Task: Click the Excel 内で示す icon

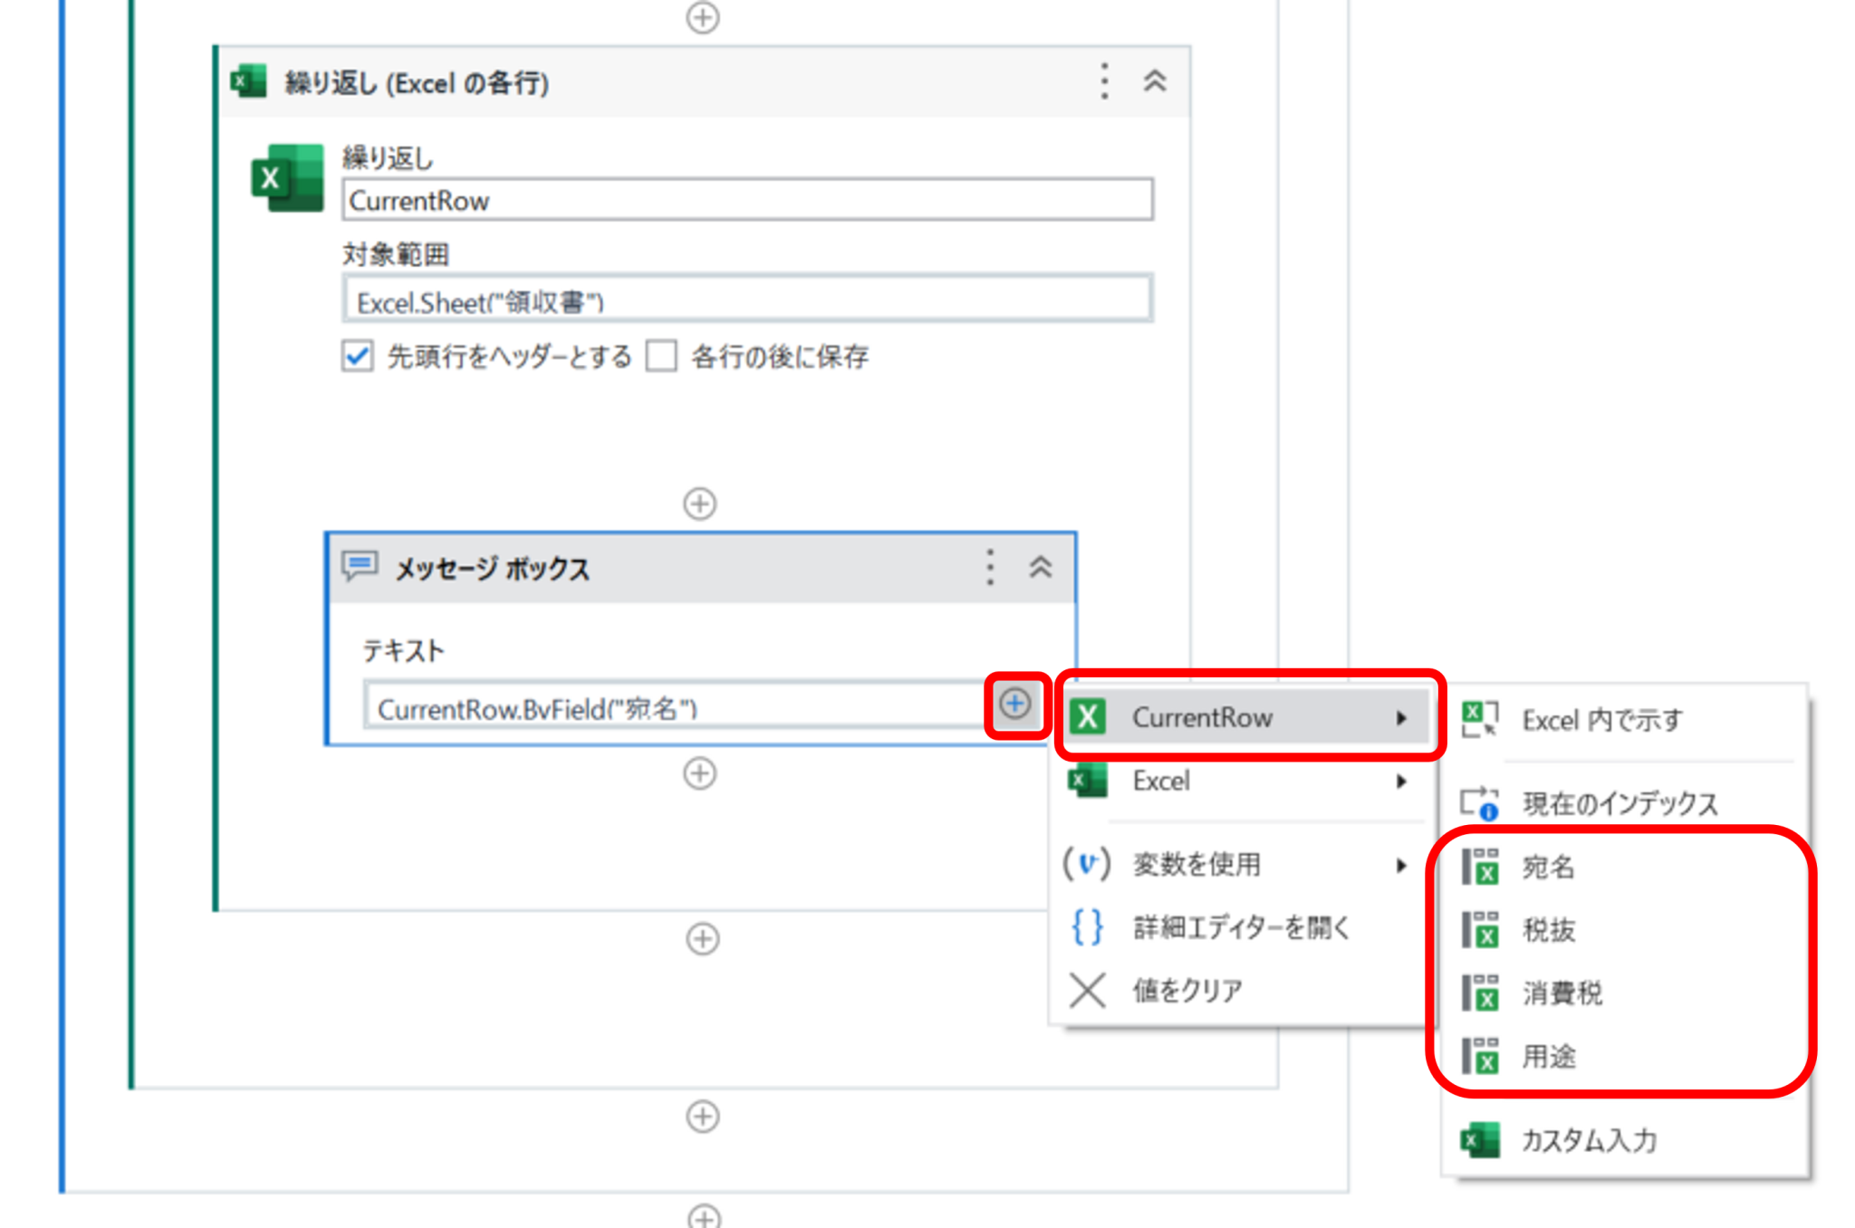Action: pos(1482,718)
